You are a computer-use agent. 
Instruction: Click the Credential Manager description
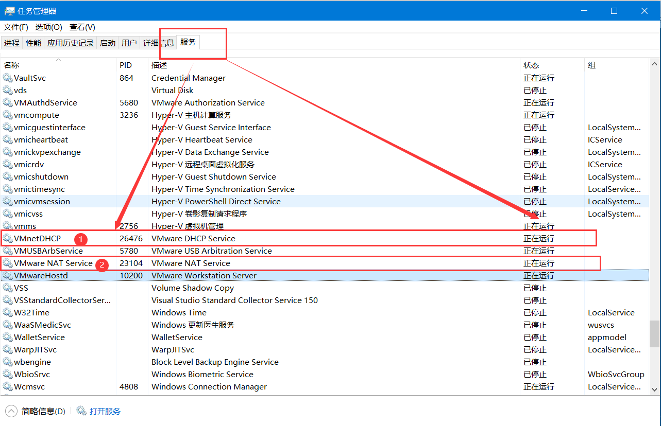pyautogui.click(x=189, y=78)
